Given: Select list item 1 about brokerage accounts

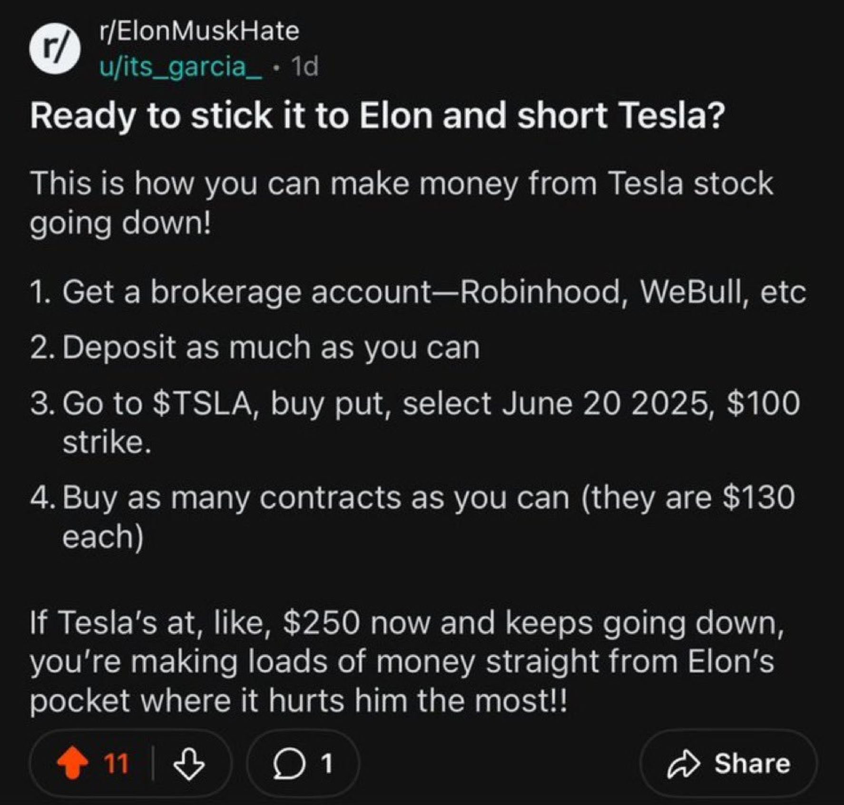Looking at the screenshot, I should click(418, 292).
